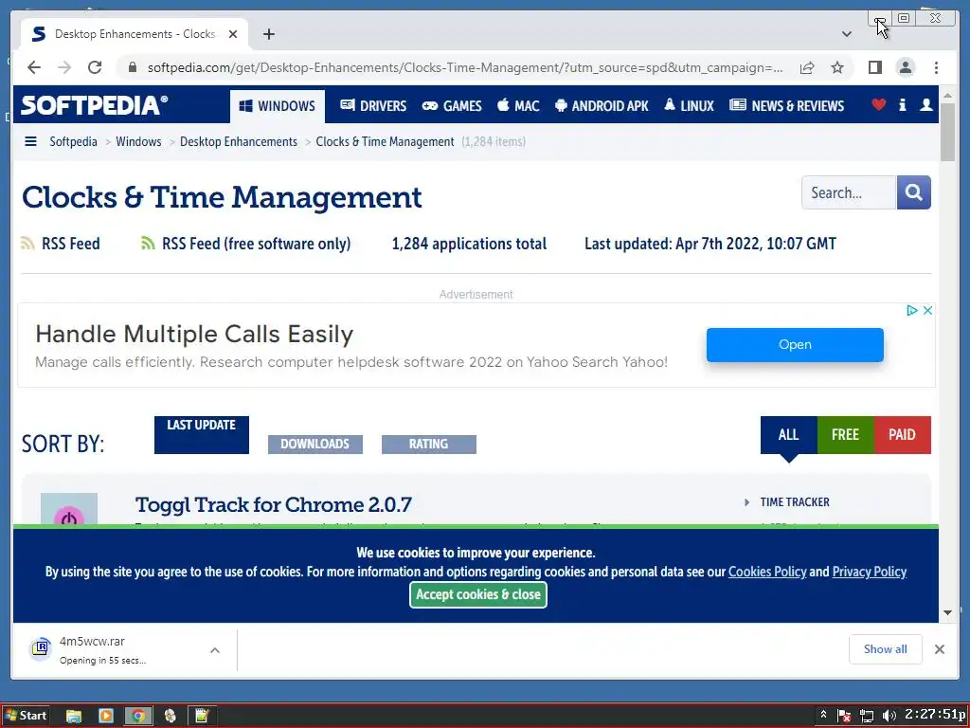Image resolution: width=970 pixels, height=728 pixels.
Task: Close the Desktop Enhancements tab
Action: click(x=233, y=34)
